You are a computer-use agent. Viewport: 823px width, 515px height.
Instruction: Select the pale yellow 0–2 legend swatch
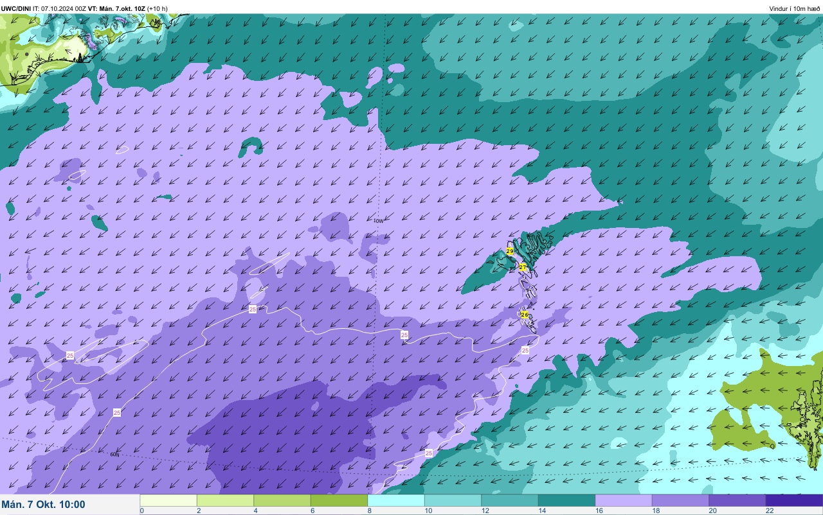coord(168,500)
